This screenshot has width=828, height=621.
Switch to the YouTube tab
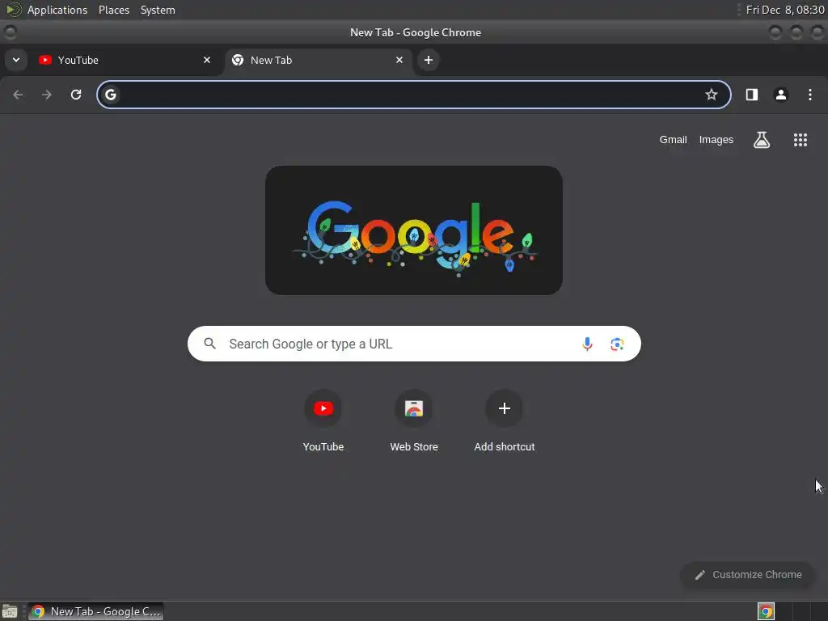click(125, 60)
